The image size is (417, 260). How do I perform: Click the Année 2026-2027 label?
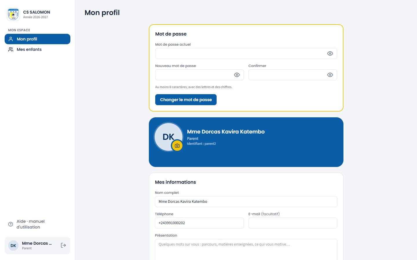click(36, 17)
